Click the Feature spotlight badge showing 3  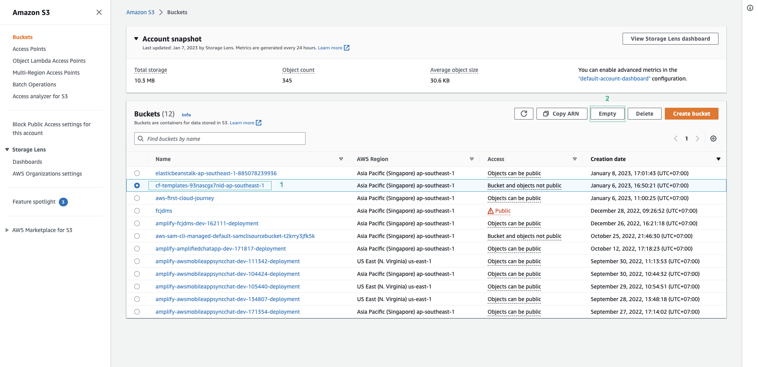click(63, 202)
